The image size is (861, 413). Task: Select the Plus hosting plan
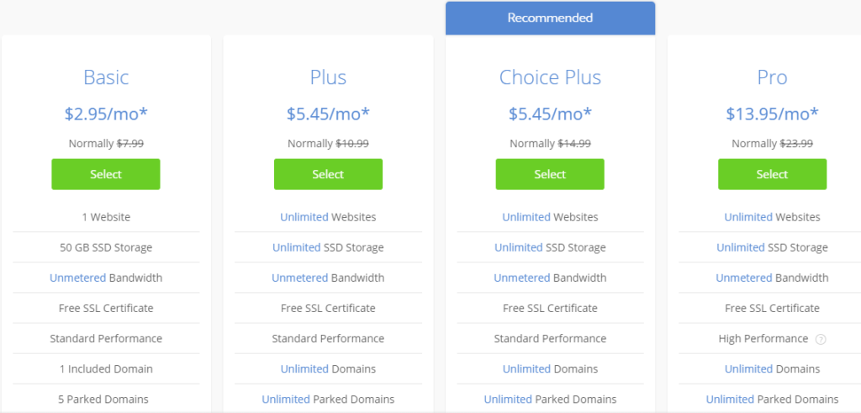[328, 174]
